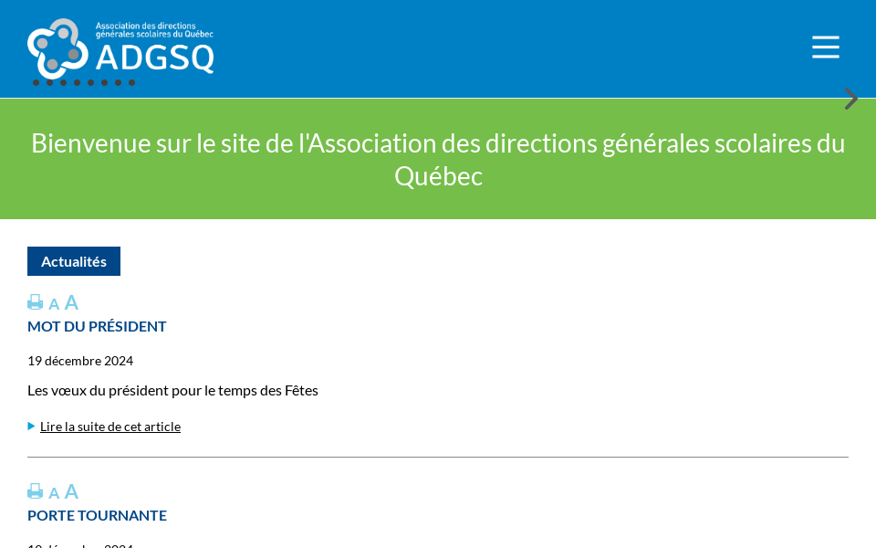Click small A above Porte tournante
Viewport: 876px width, 548px height.
tap(54, 493)
